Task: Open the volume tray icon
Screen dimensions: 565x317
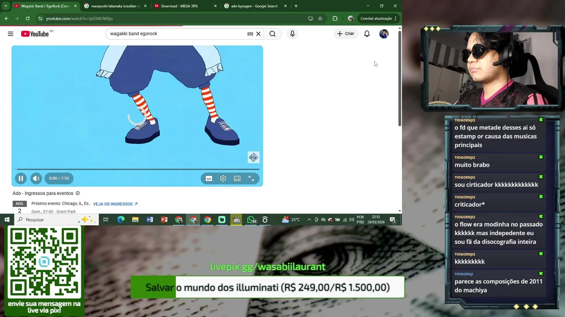Action: (x=351, y=220)
